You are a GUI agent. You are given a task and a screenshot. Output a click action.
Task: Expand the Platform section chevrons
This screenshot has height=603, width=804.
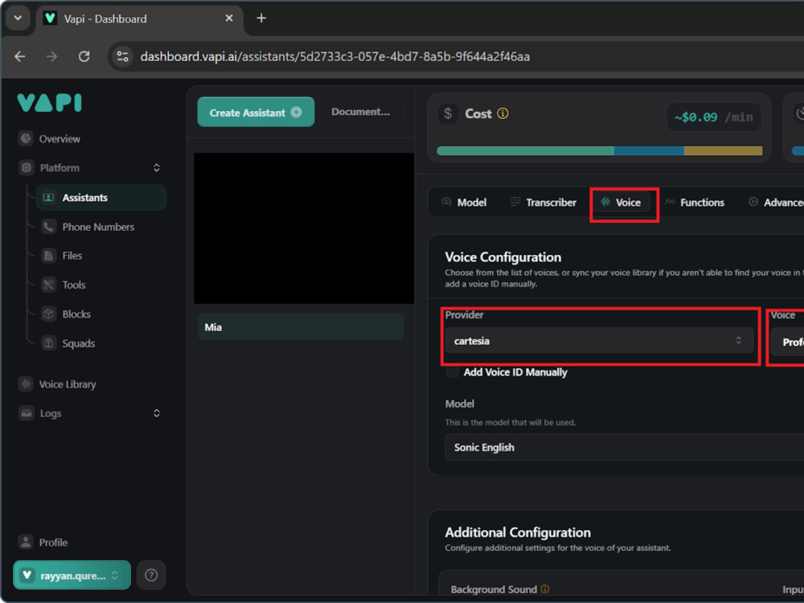(x=157, y=168)
